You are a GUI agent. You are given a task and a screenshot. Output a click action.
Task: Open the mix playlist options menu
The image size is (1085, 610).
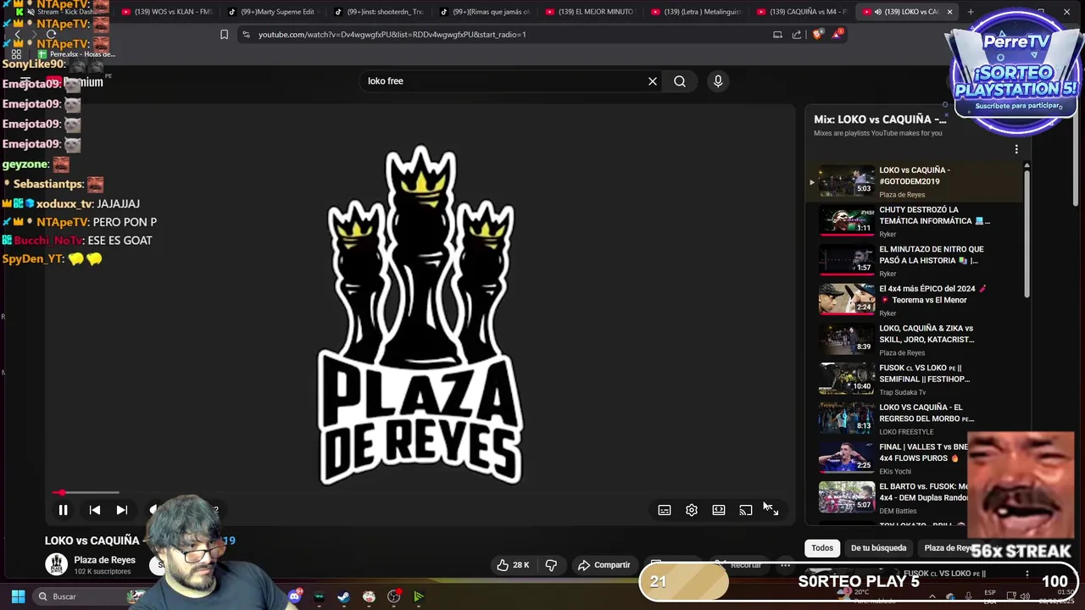(1016, 149)
